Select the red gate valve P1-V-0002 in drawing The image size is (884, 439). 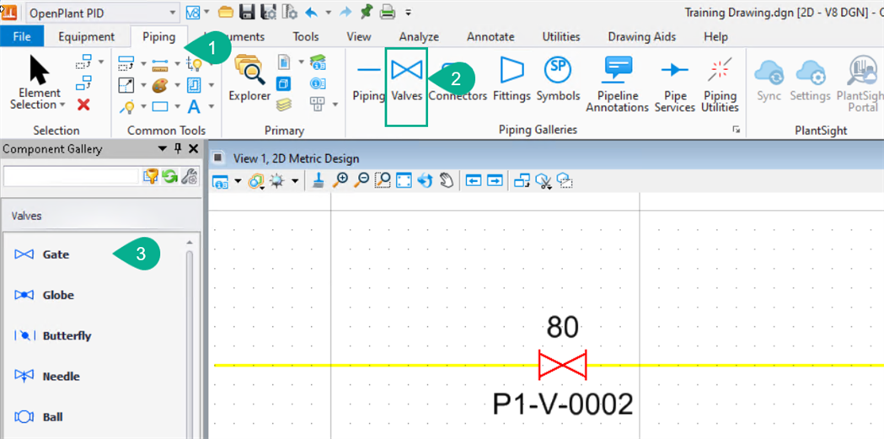tap(563, 365)
